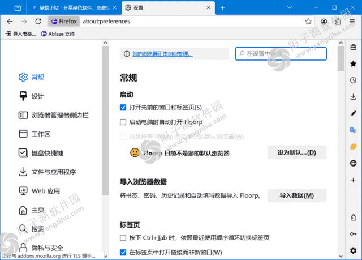Open Web 应用 settings category
This screenshot has width=362, height=260.
(x=39, y=191)
